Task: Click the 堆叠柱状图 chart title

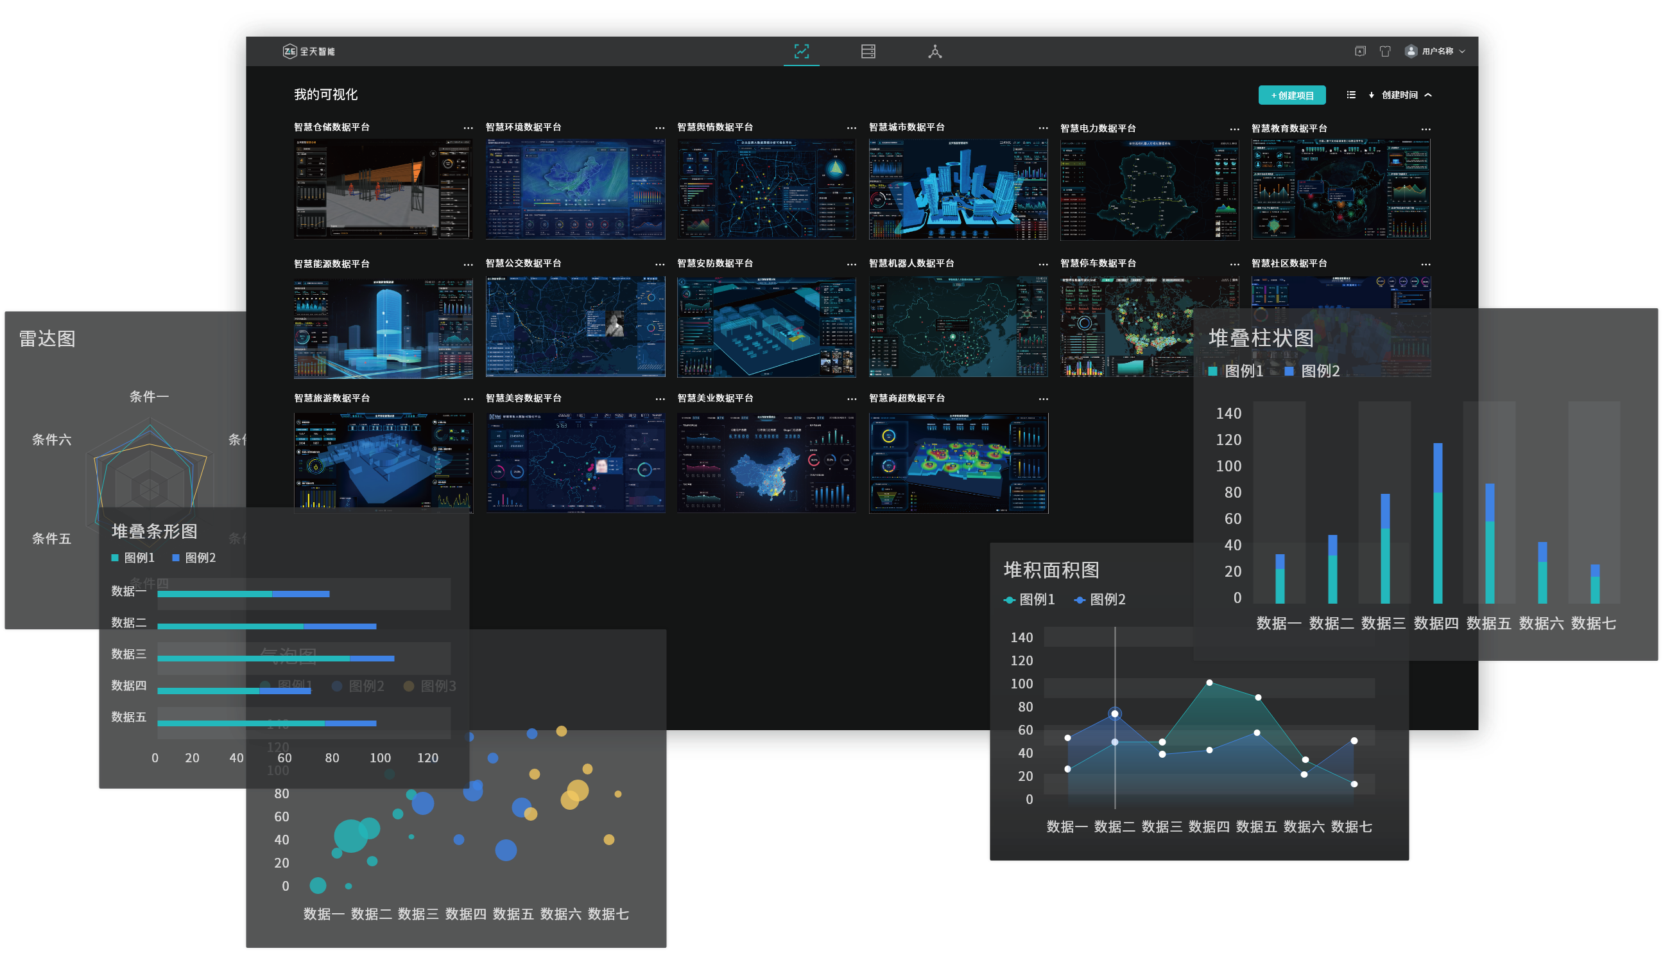Action: coord(1261,338)
